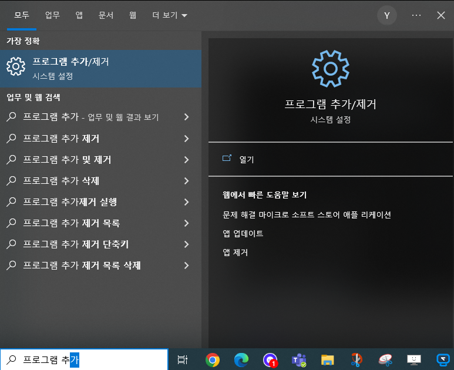Viewport: 454px width, 370px height.
Task: Switch to the 앱 tab
Action: [x=79, y=15]
